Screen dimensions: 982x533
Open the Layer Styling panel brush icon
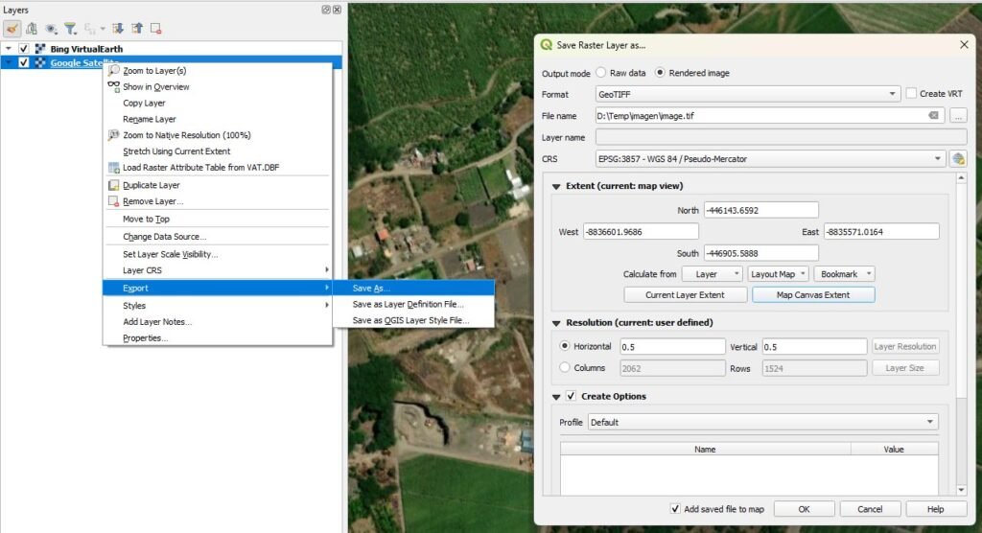point(12,29)
